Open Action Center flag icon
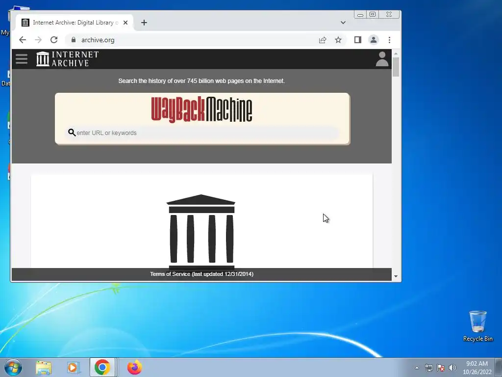502x377 pixels. pos(441,368)
